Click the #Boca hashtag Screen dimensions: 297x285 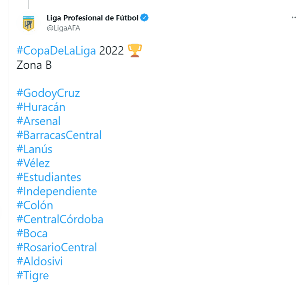pyautogui.click(x=32, y=234)
